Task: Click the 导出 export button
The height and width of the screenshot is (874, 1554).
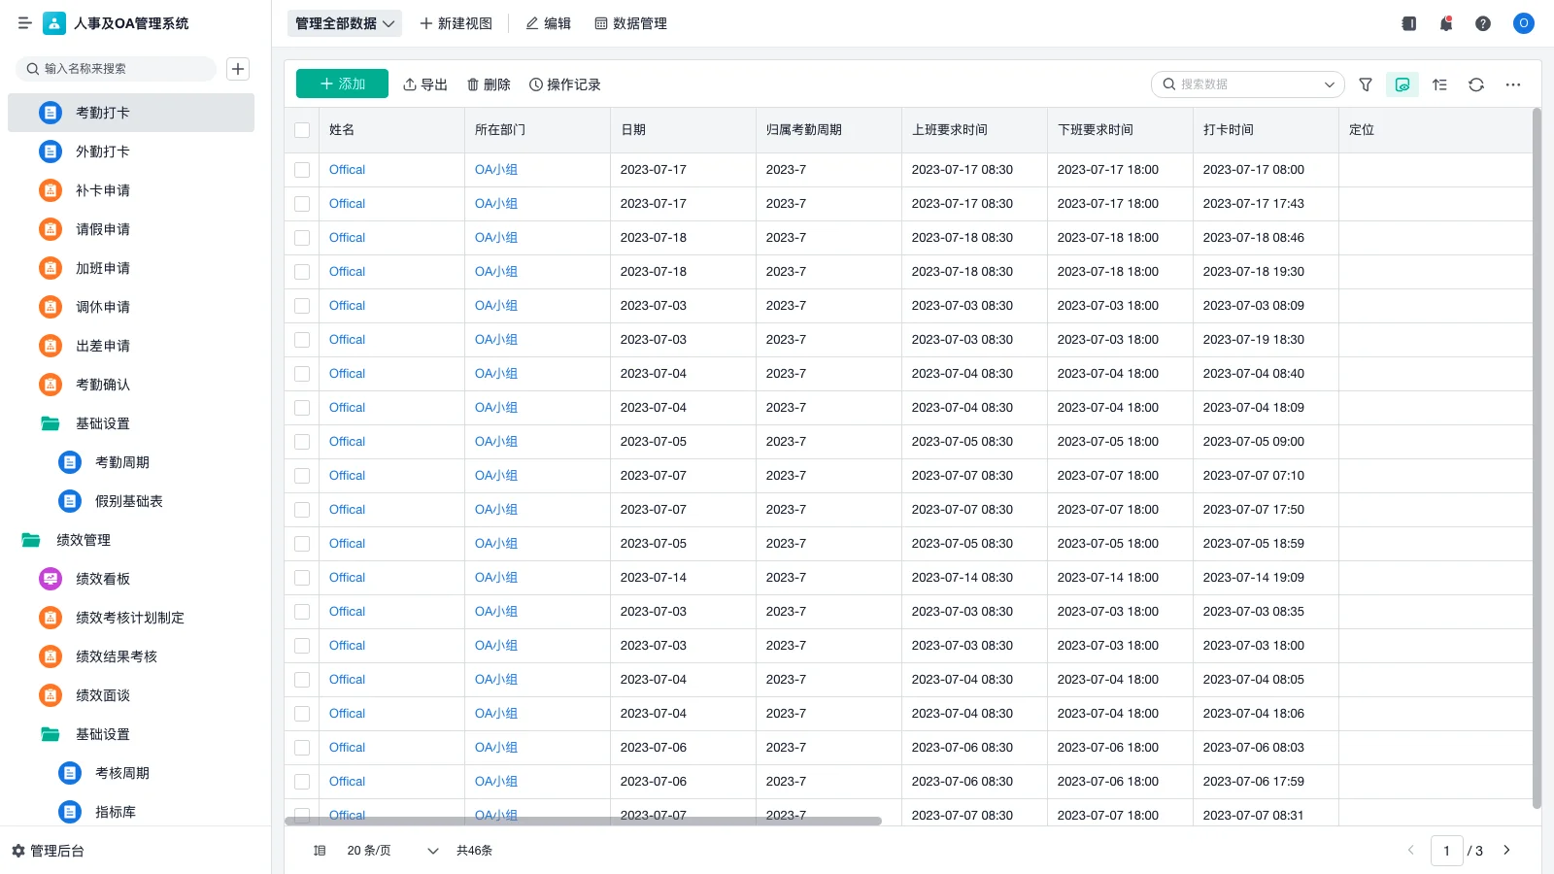Action: coord(425,84)
